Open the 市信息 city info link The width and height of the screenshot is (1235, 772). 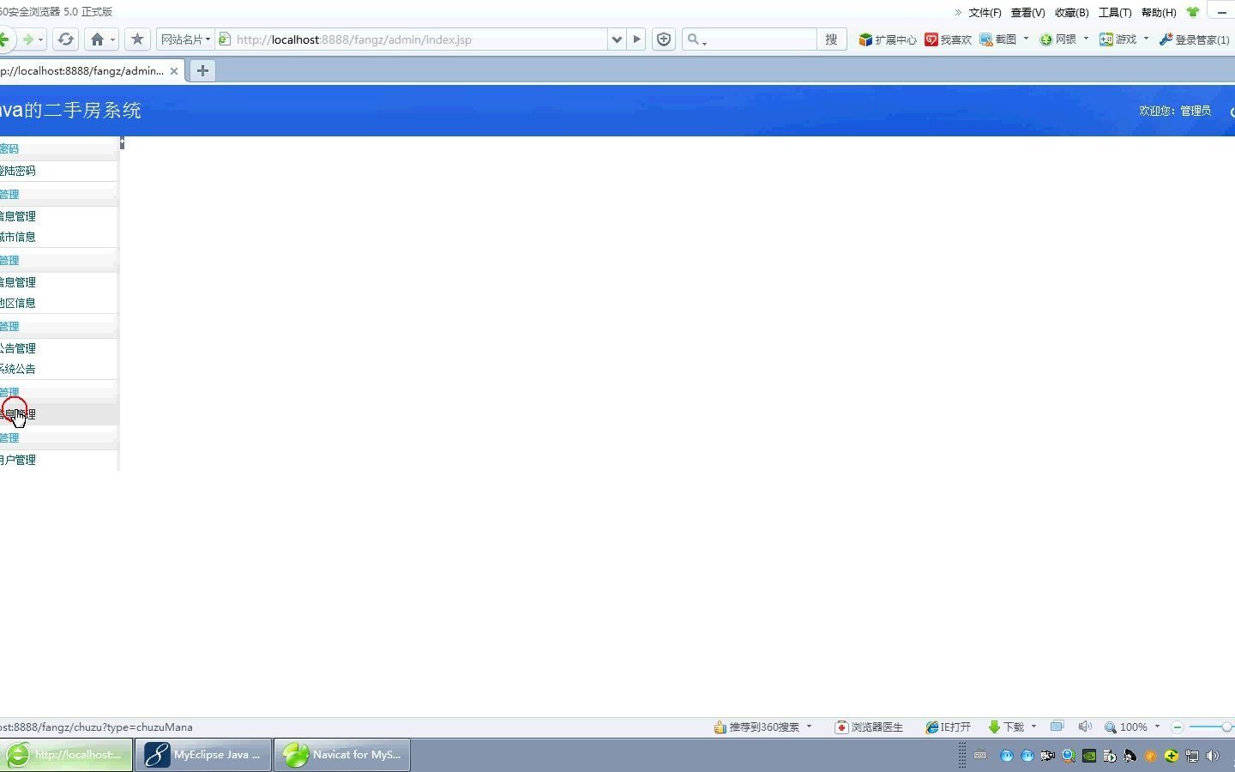click(18, 237)
